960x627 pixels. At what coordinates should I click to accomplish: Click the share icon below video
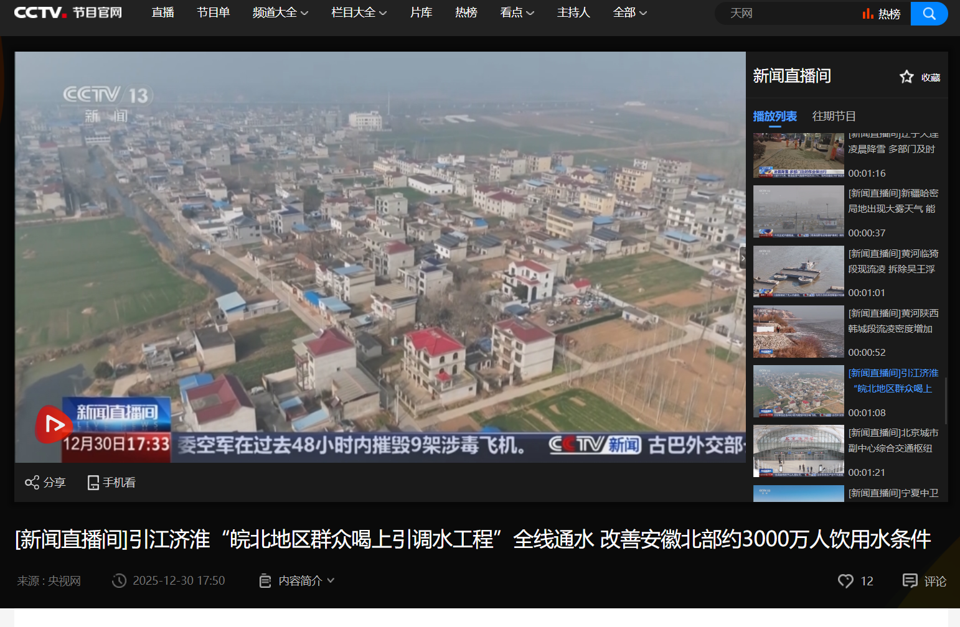pyautogui.click(x=32, y=483)
